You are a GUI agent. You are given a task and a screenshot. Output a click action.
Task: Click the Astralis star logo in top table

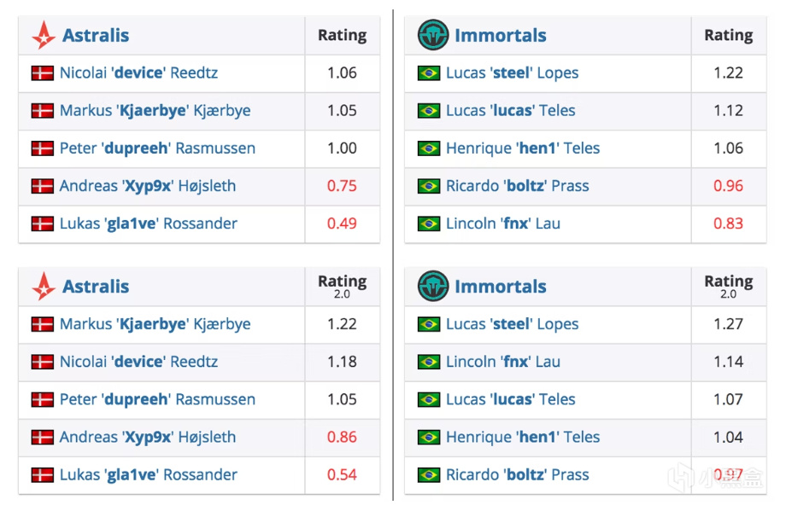click(44, 35)
